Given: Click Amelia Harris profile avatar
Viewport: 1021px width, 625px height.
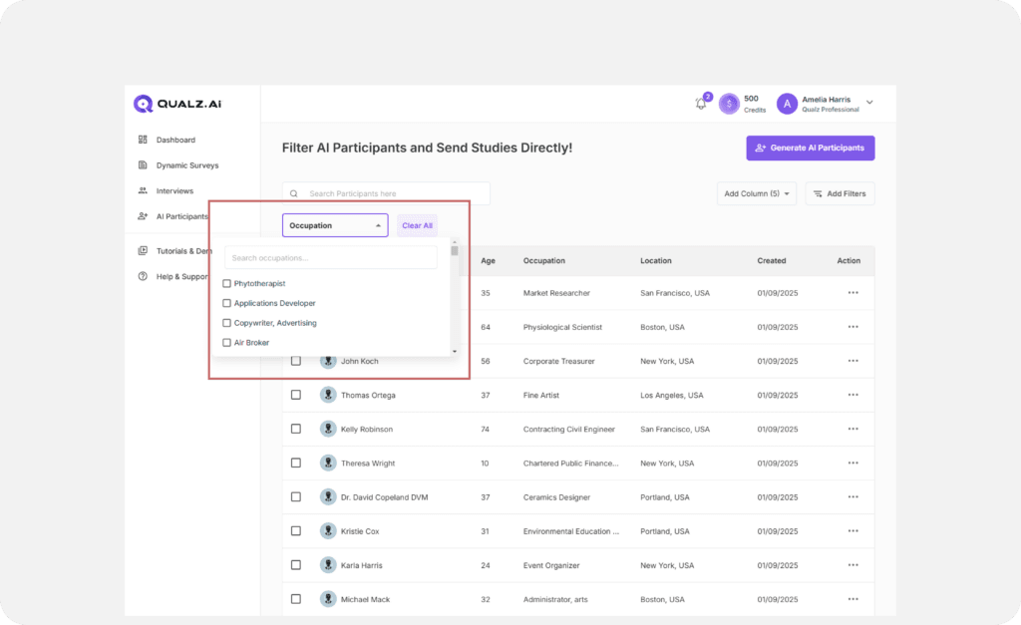Looking at the screenshot, I should click(787, 104).
